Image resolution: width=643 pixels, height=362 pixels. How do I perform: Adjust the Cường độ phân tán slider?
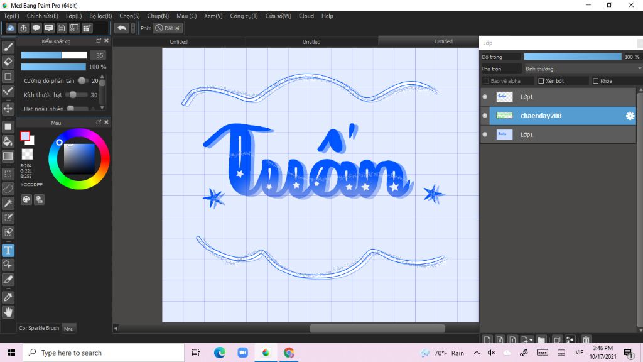[x=84, y=81]
